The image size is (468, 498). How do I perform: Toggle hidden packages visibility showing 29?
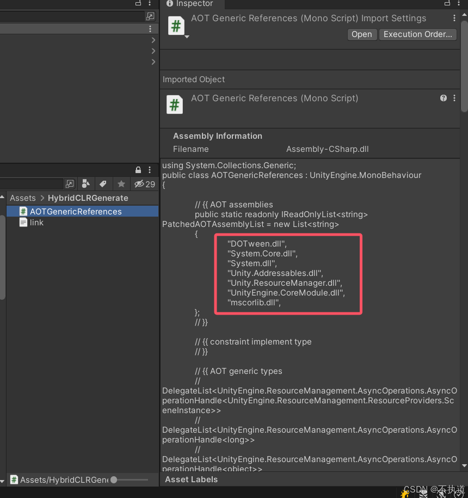click(x=144, y=184)
